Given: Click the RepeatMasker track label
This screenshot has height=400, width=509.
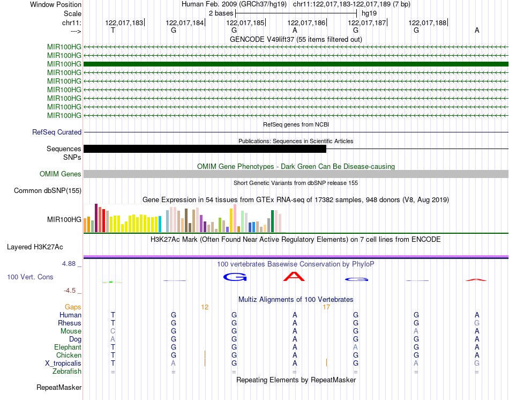Looking at the screenshot, I should (59, 387).
